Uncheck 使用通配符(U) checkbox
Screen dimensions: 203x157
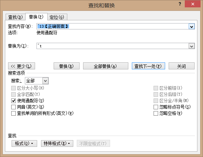(13, 101)
